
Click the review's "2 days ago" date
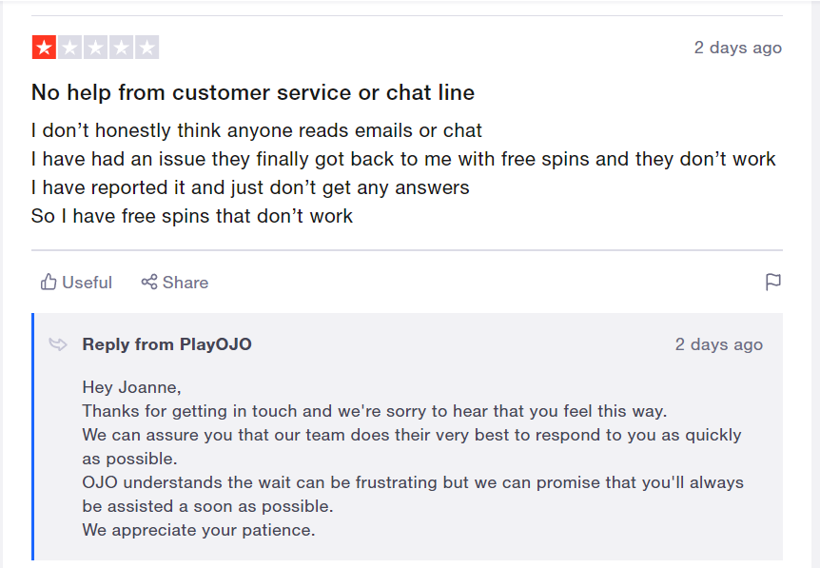pos(737,48)
